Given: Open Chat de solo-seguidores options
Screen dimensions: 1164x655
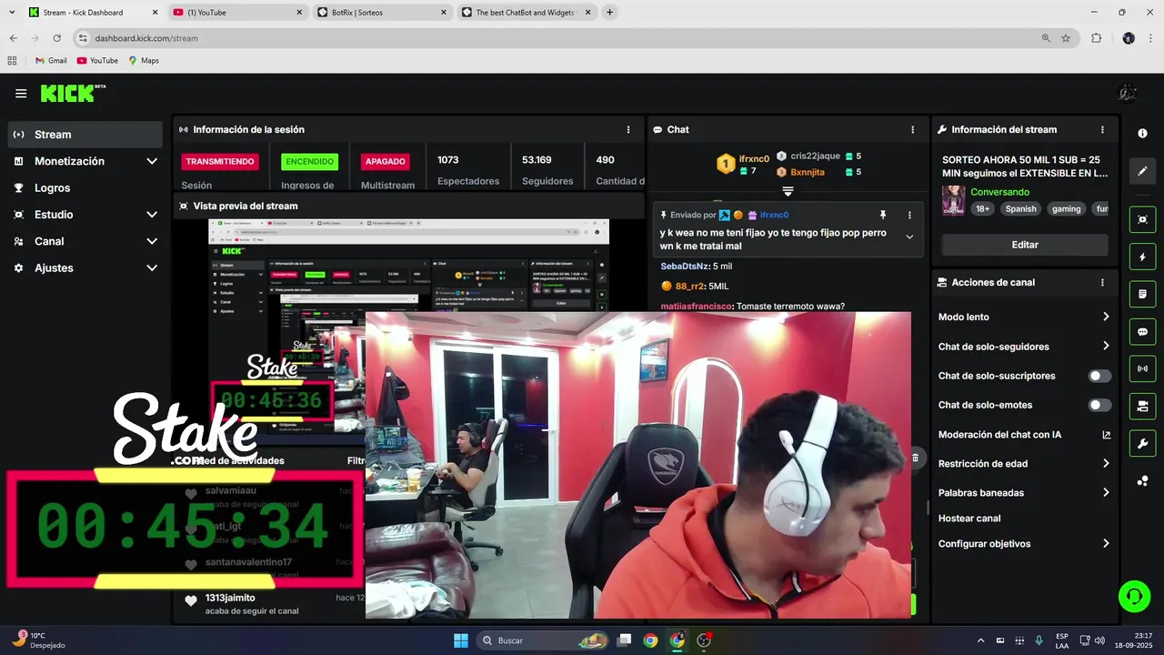Looking at the screenshot, I should point(1025,347).
